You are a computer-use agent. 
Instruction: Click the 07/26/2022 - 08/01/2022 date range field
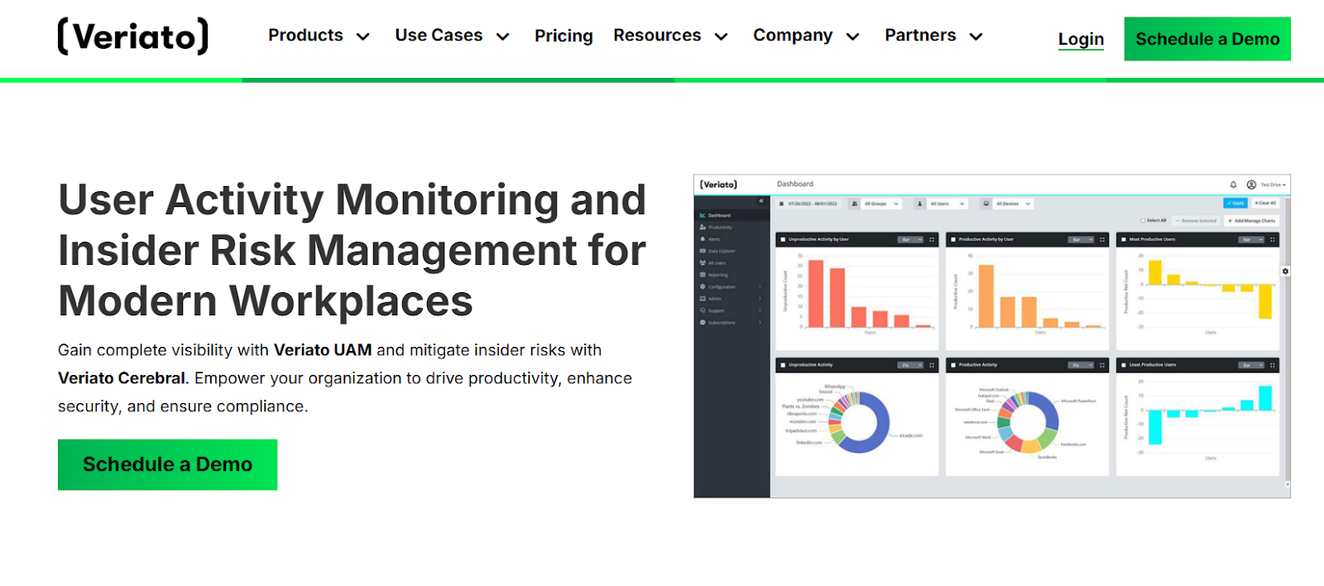point(813,204)
